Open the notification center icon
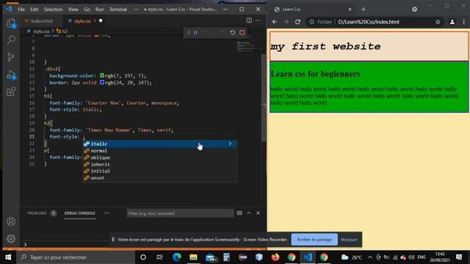This screenshot has height=264, width=470. click(x=458, y=257)
